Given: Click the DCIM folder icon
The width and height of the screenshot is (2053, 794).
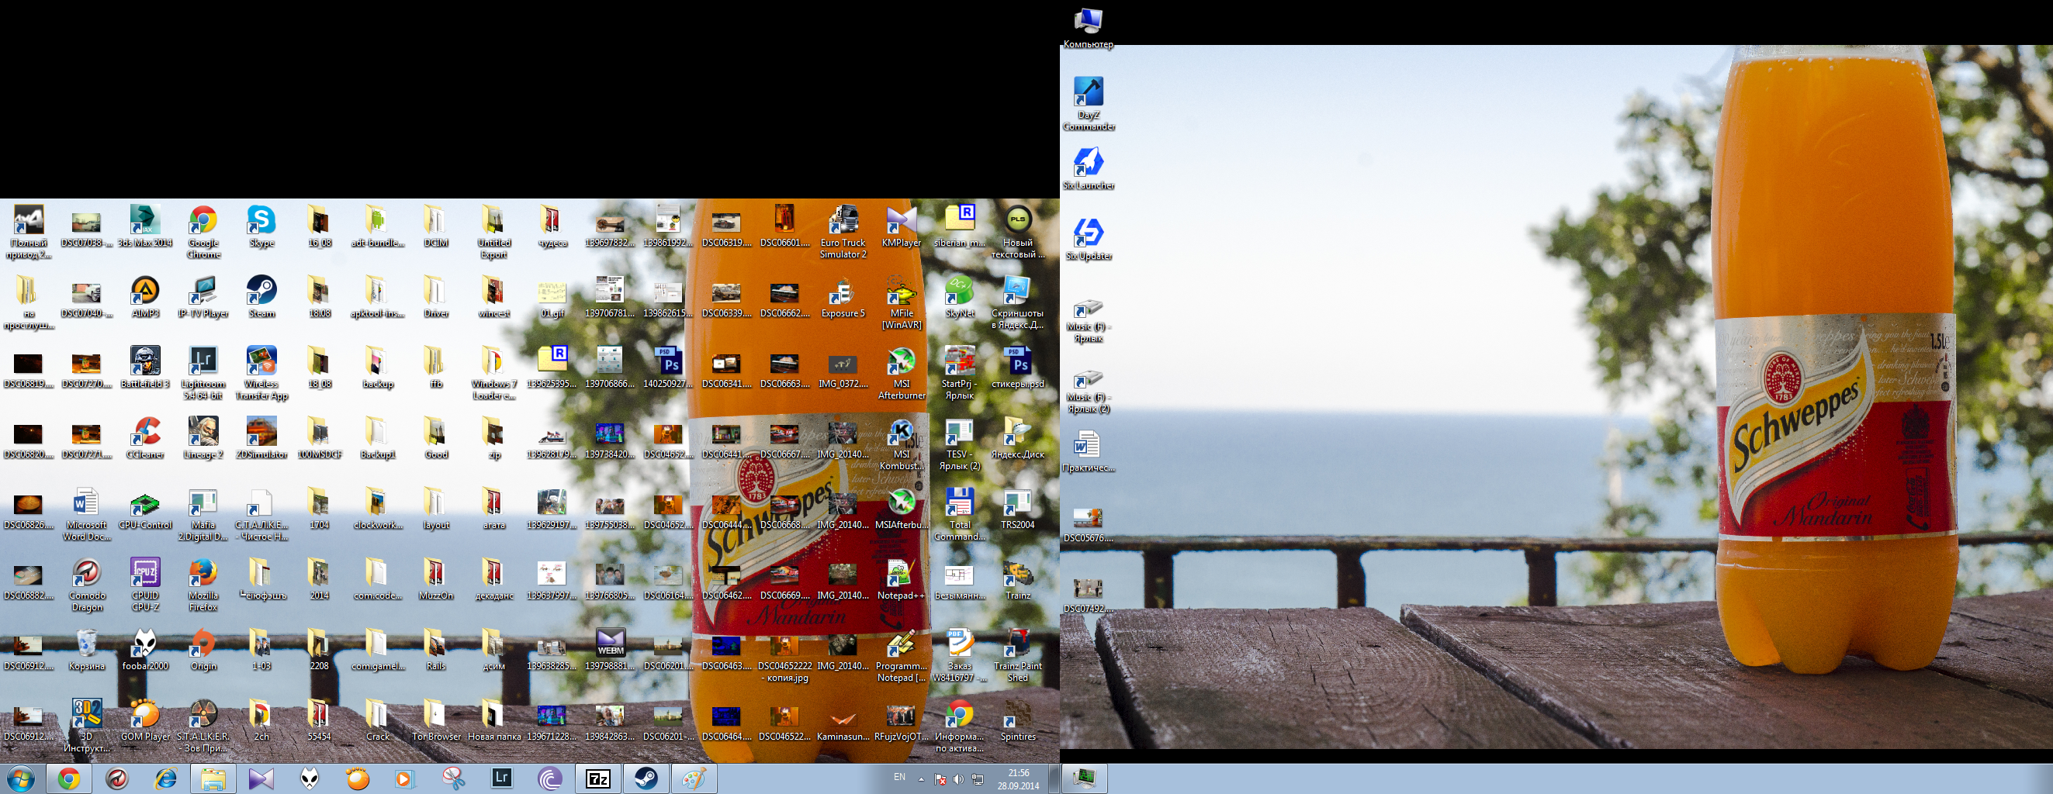Looking at the screenshot, I should click(x=436, y=227).
